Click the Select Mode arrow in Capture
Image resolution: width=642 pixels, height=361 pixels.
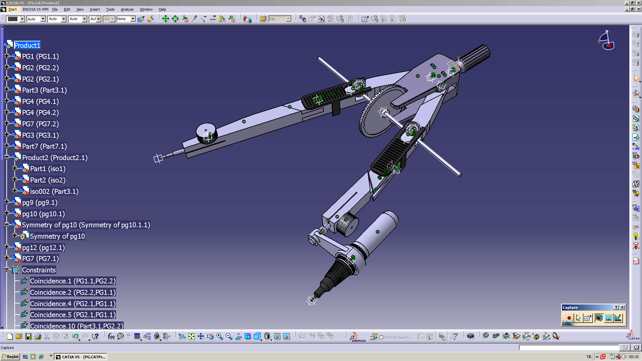pos(578,318)
